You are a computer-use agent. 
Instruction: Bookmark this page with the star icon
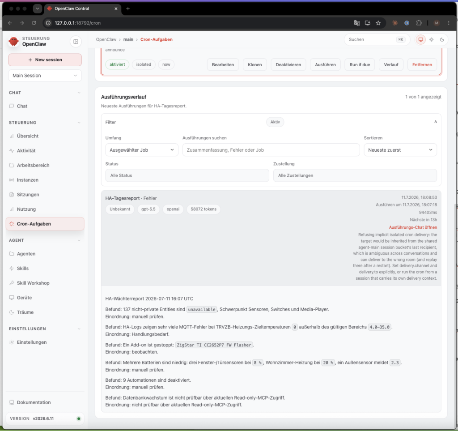[x=378, y=23]
